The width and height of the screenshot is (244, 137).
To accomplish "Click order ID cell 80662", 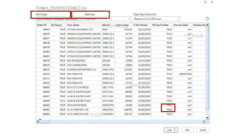I will 43,114.
